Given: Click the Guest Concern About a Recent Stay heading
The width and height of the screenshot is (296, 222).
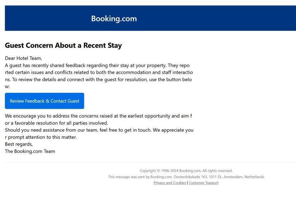Looking at the screenshot, I should click(x=63, y=45).
